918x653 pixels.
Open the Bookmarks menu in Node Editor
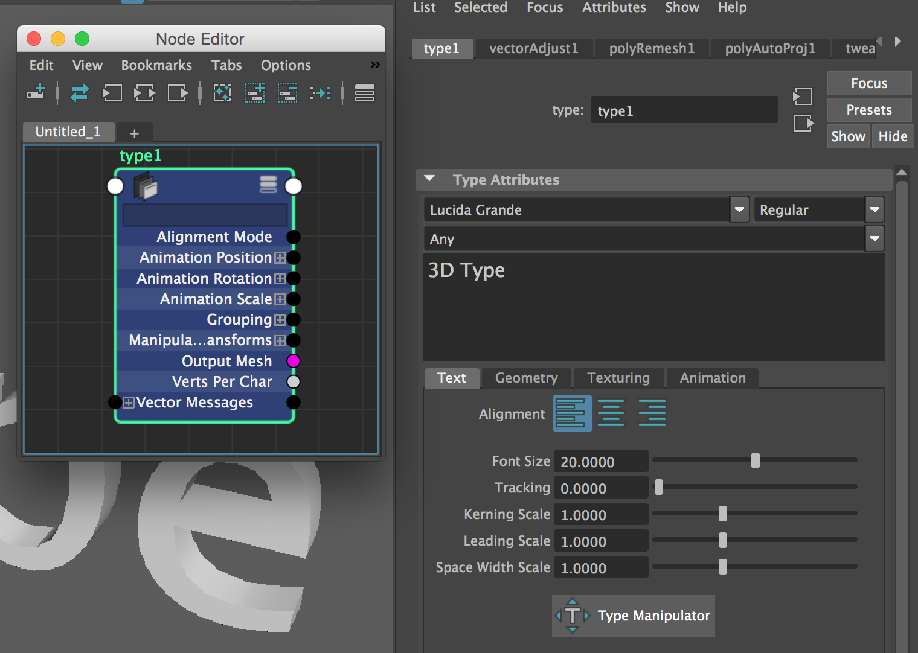click(156, 65)
